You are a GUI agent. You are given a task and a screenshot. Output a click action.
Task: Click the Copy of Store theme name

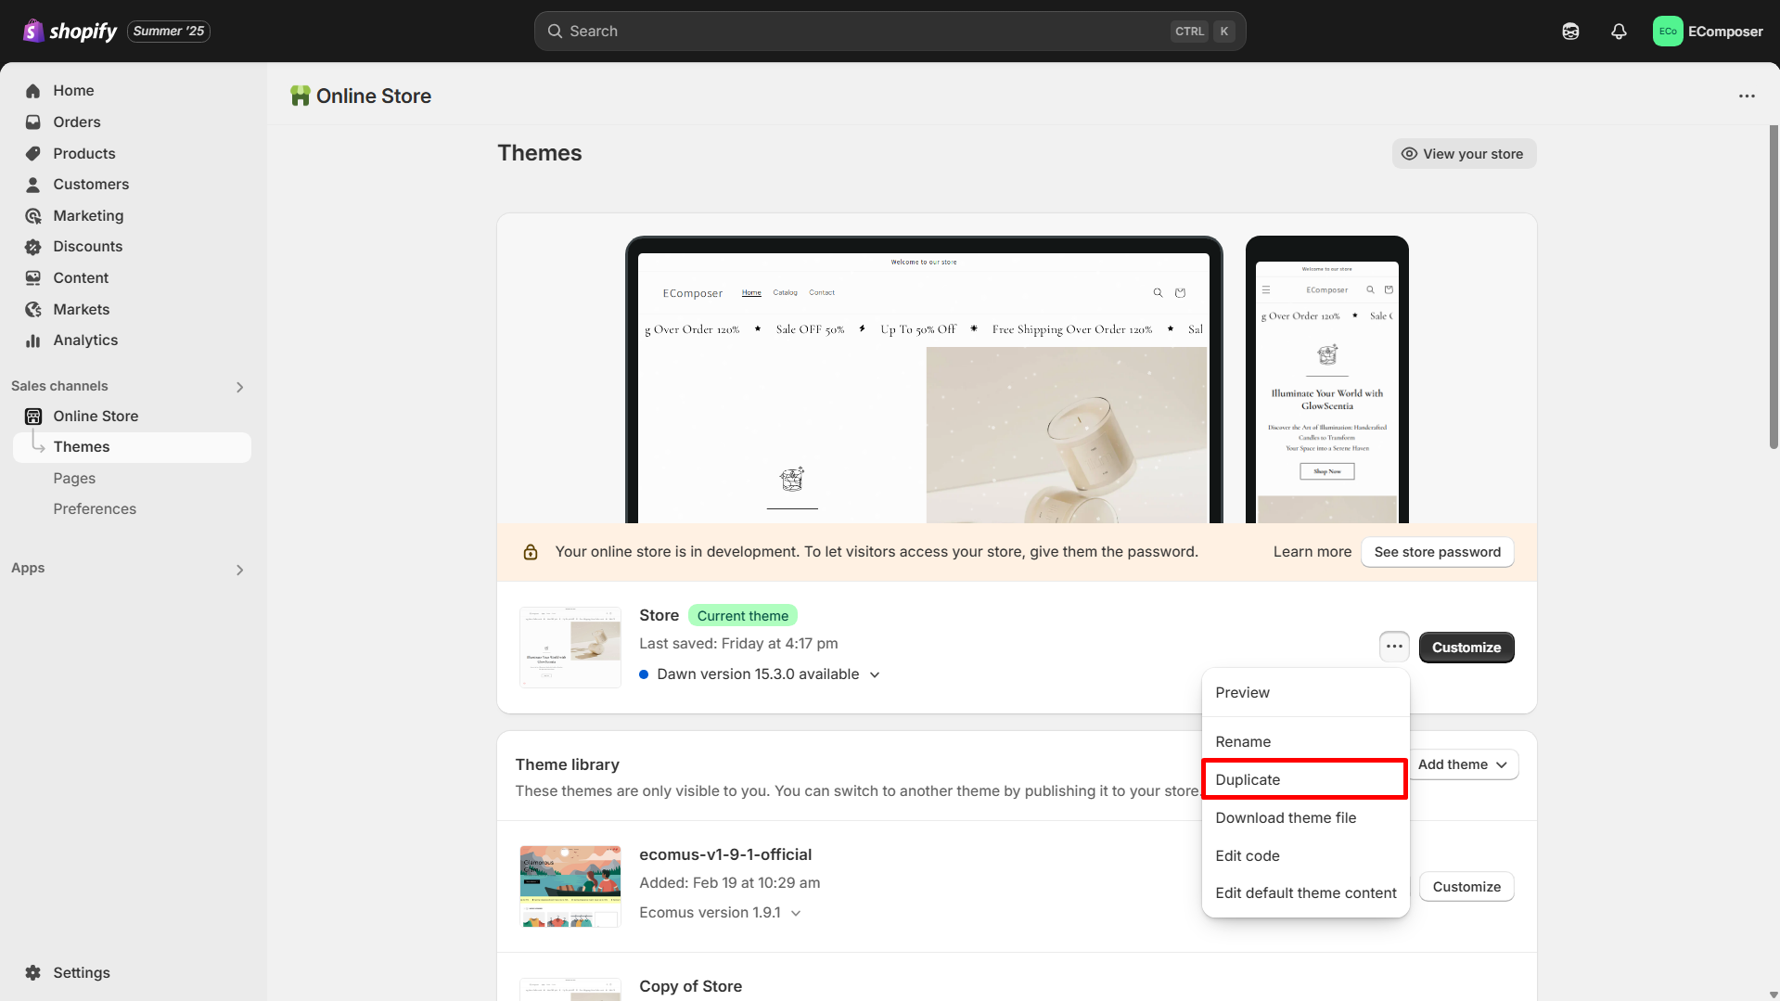point(690,987)
